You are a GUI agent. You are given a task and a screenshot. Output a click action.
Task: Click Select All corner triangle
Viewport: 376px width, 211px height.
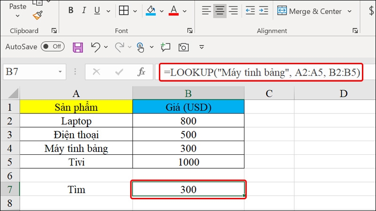[13, 93]
